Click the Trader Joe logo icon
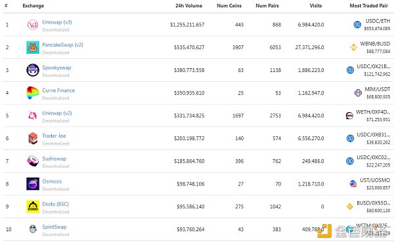Image resolution: width=394 pixels, height=245 pixels. click(33, 138)
